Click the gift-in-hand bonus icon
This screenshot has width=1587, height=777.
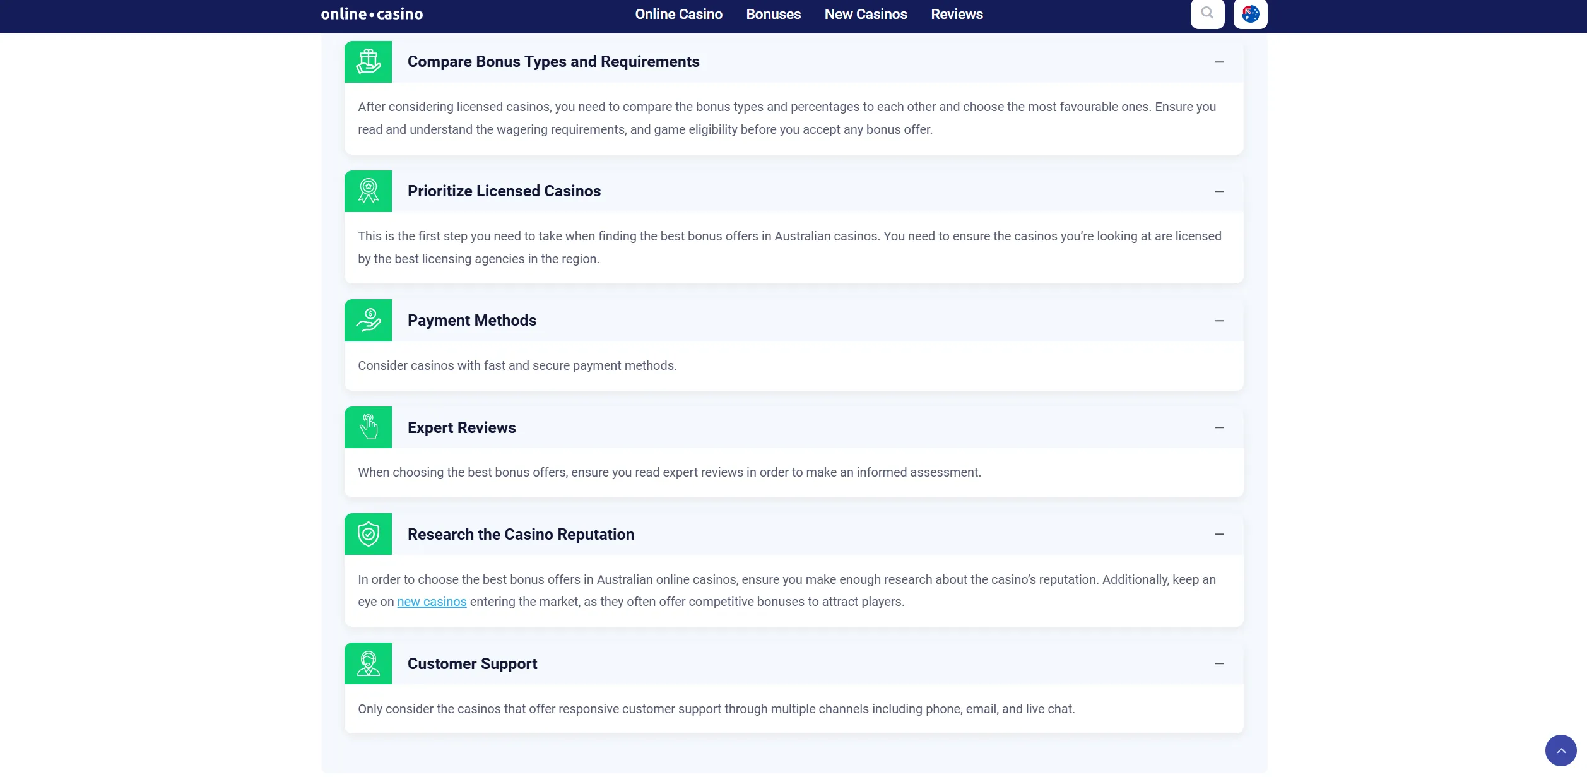pos(368,62)
